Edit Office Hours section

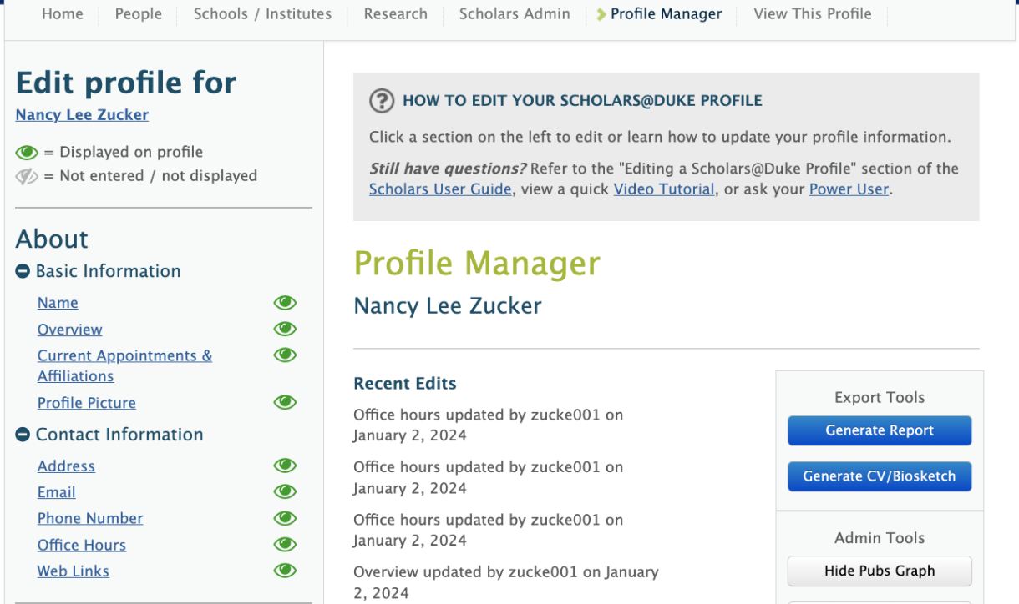click(x=81, y=545)
